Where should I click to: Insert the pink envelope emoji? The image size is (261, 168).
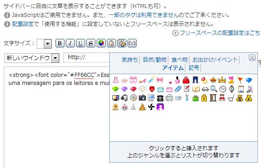click(169, 89)
